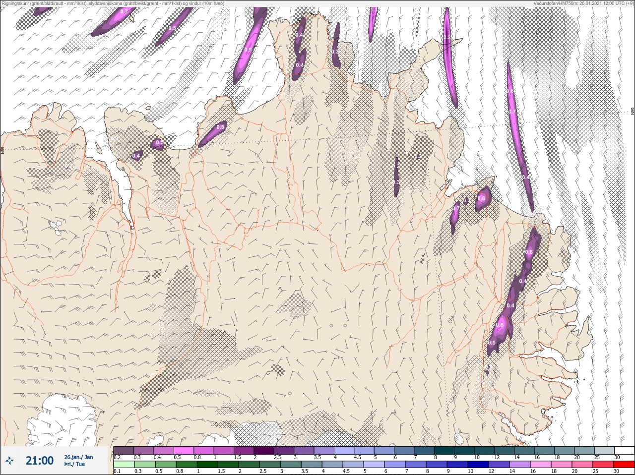The width and height of the screenshot is (635, 475).
Task: Select the dark green 1 swatch, lower legend row
Action: click(x=207, y=465)
